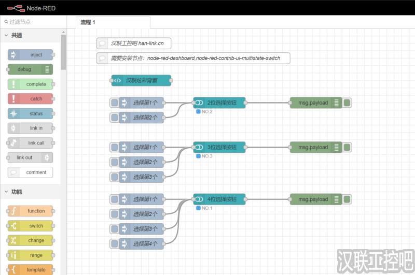Select the function node in the palette
Image resolution: width=415 pixels, height=275 pixels.
point(31,211)
